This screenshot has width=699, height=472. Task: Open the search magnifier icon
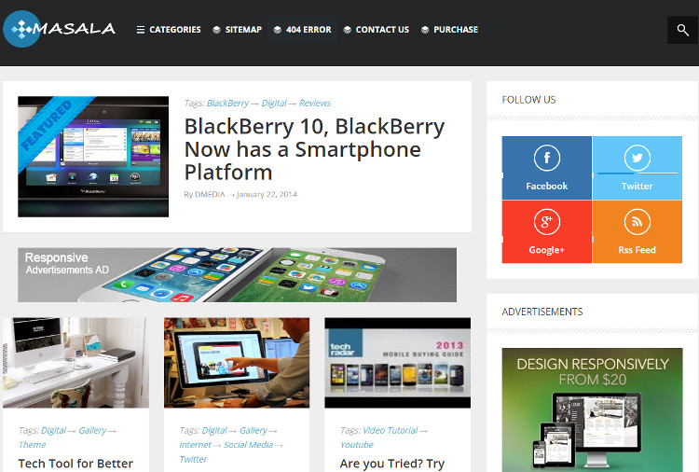coord(682,30)
